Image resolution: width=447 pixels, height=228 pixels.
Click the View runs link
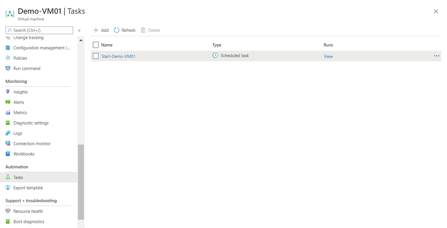pos(328,56)
